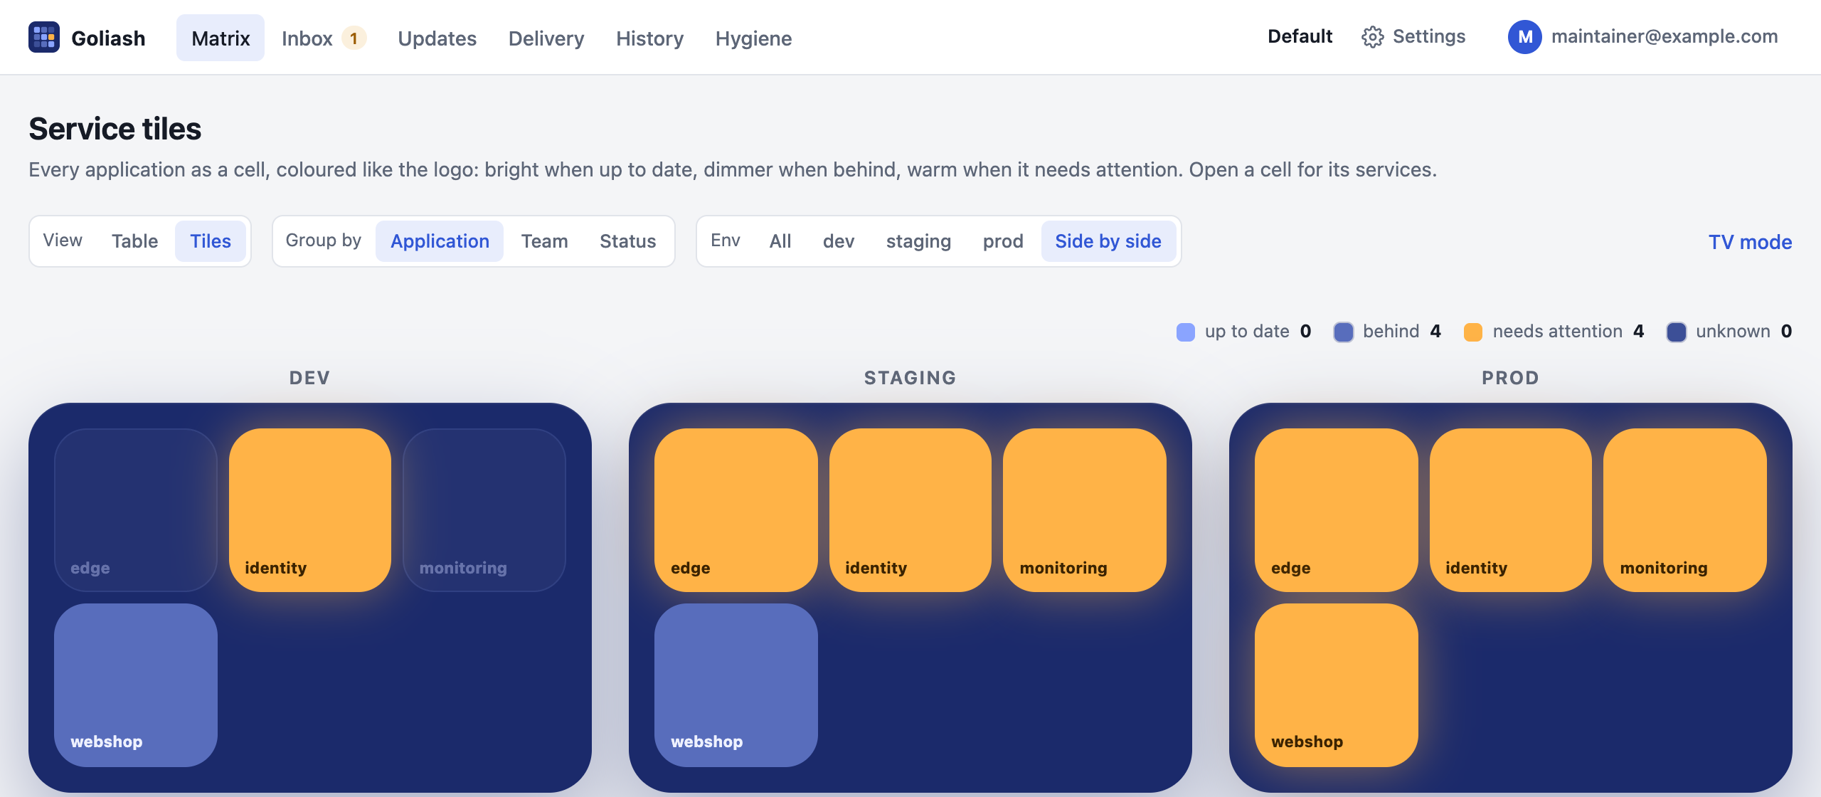Viewport: 1821px width, 797px height.
Task: Open the identity tile in STAGING
Action: tap(910, 510)
